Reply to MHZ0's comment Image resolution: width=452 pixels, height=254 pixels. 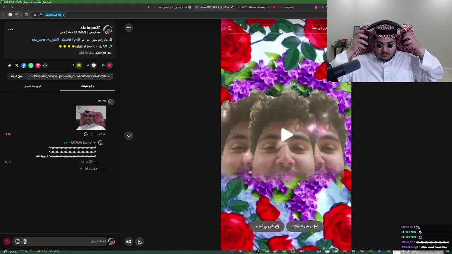coord(91,134)
